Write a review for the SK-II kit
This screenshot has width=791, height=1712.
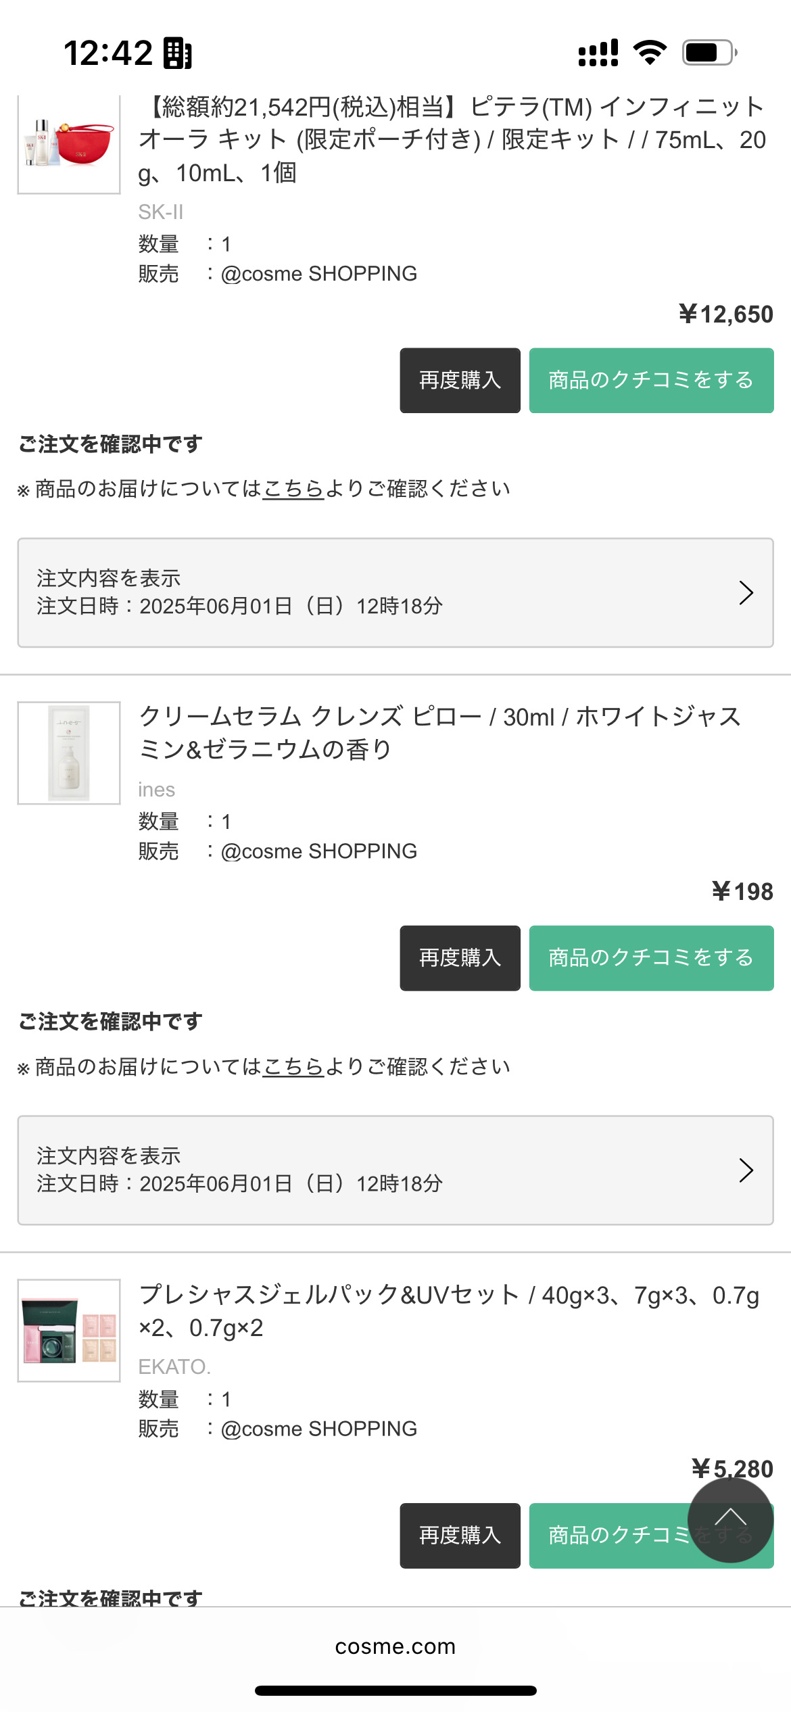click(x=650, y=381)
